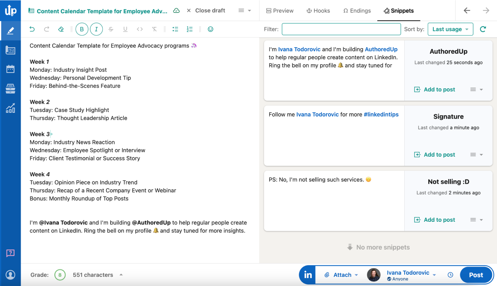Switch to the Preview tab

(x=280, y=10)
